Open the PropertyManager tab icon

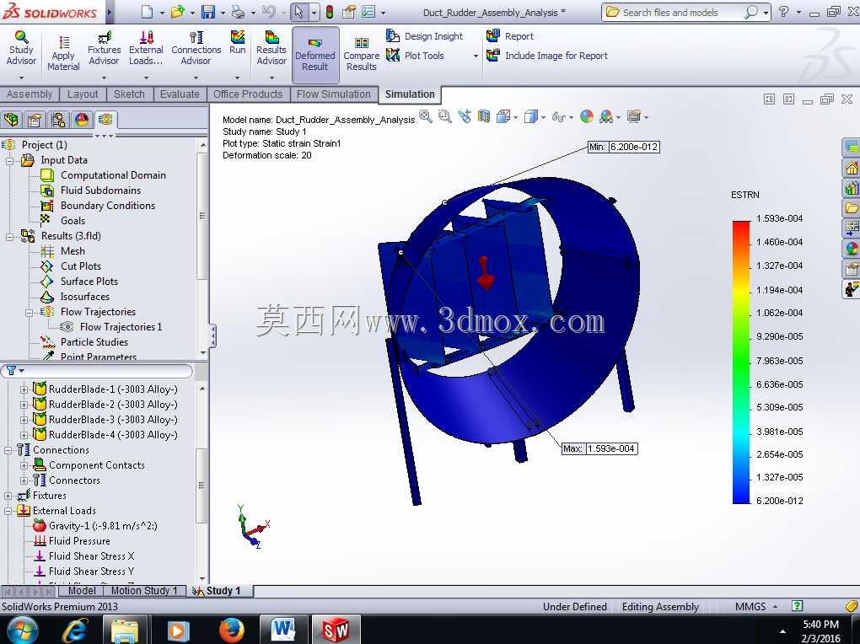coord(35,119)
